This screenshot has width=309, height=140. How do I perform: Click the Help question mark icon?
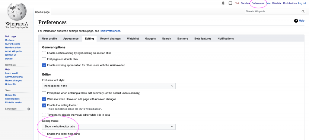click(296, 21)
